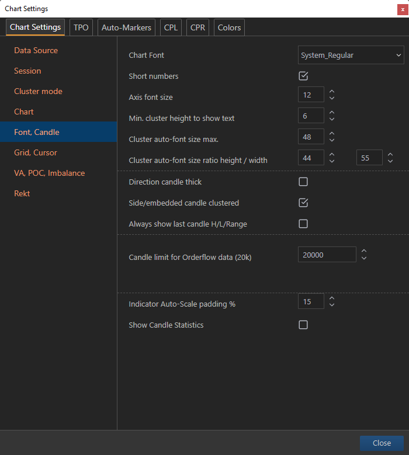The image size is (409, 455).
Task: Click Min. cluster height input field
Action: [x=311, y=116]
